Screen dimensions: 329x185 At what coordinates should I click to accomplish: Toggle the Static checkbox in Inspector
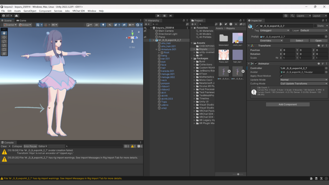pos(315,26)
